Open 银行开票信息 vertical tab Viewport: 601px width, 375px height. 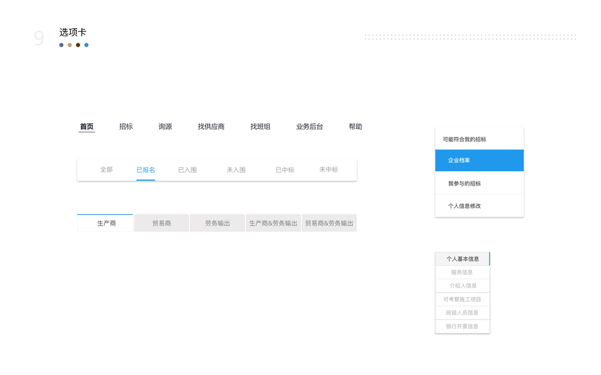[463, 326]
